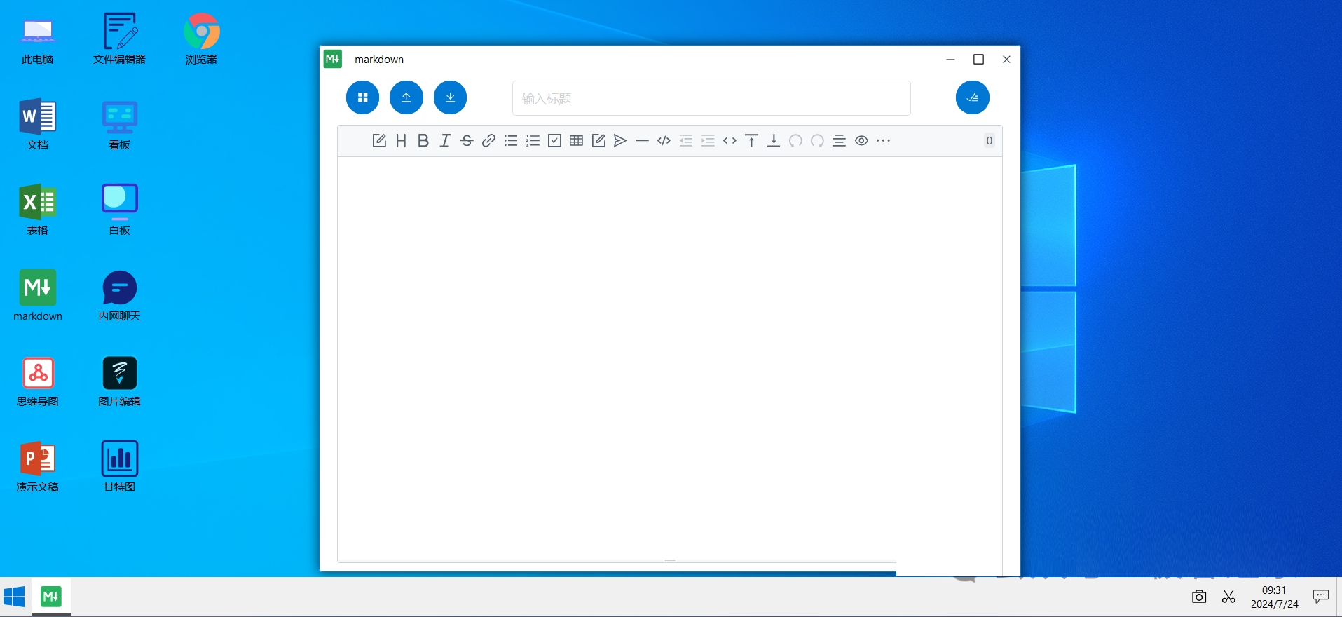Toggle the outline view icon
This screenshot has width=1342, height=617.
pyautogui.click(x=839, y=141)
